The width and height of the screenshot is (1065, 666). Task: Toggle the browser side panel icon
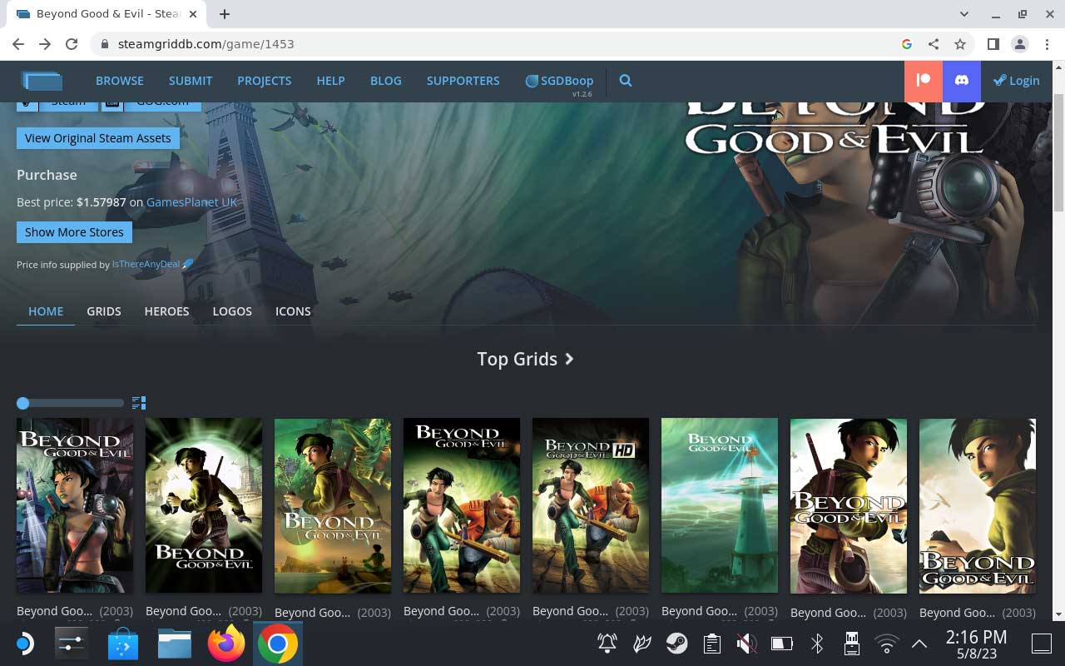[993, 44]
